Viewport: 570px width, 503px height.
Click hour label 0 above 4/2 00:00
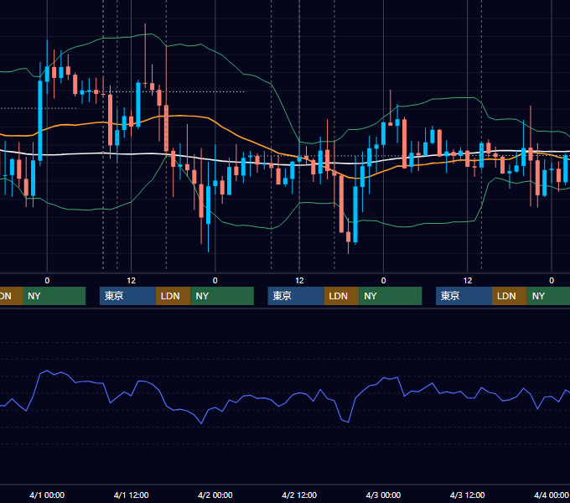pos(215,281)
